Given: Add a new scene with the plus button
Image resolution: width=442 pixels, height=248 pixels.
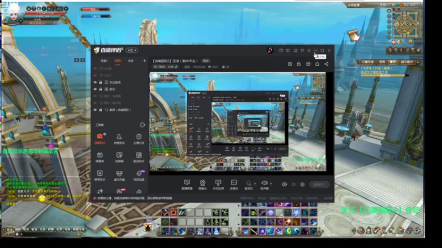Looking at the screenshot, I should click(144, 61).
